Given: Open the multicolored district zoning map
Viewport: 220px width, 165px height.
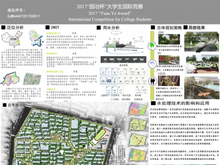Looking at the screenshot, I should [11, 79].
